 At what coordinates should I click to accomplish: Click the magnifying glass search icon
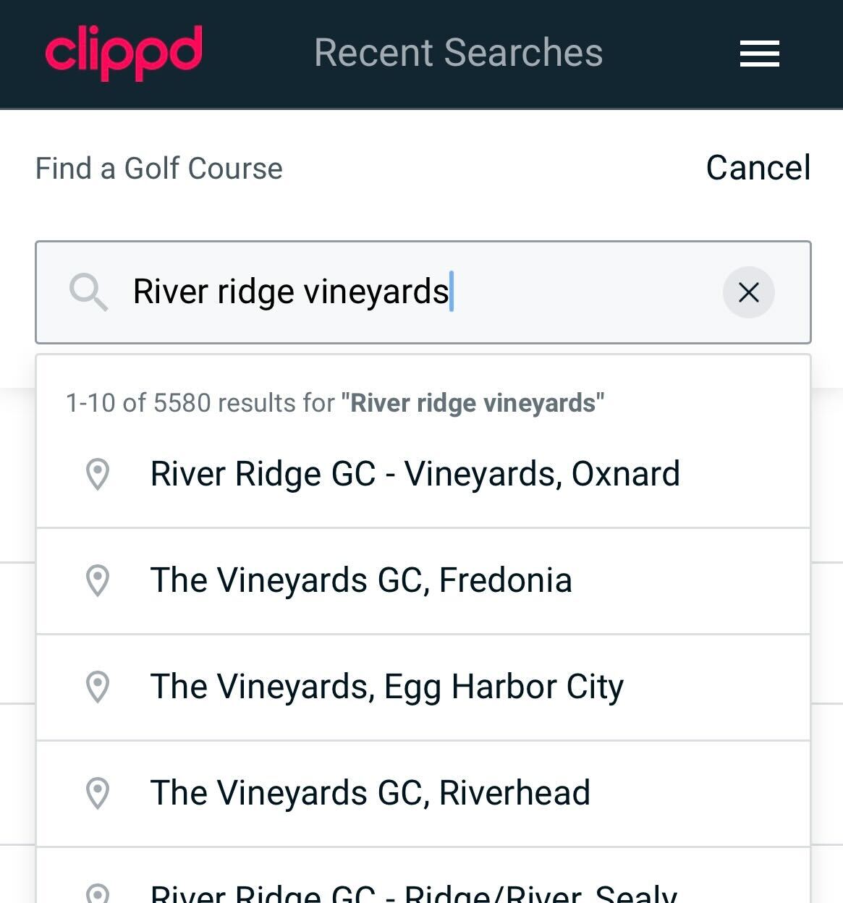(88, 292)
